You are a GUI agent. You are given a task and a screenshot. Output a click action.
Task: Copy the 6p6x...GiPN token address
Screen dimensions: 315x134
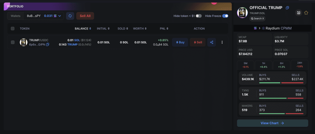47,45
